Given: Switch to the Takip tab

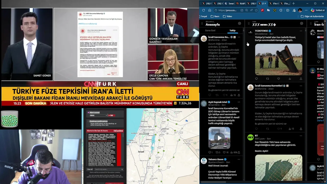Looking at the screenshot, I should 232,30.
